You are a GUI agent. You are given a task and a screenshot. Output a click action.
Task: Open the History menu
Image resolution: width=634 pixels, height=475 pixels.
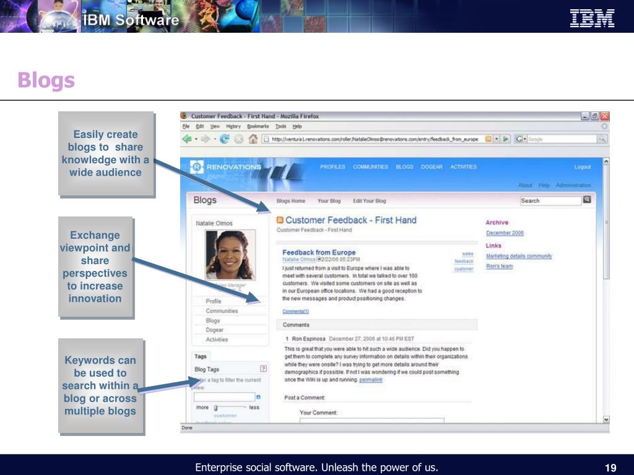233,126
